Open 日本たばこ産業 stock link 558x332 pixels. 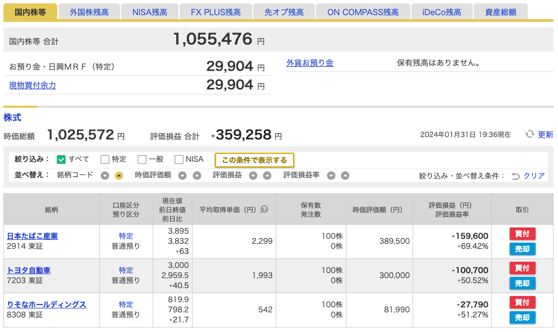coord(32,236)
